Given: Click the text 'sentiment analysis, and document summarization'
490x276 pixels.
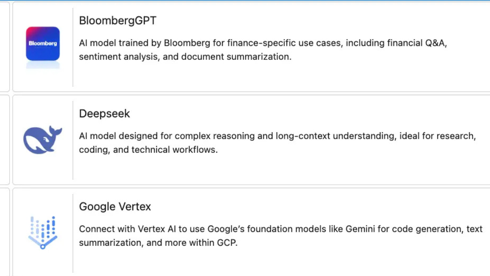Looking at the screenshot, I should pos(185,57).
